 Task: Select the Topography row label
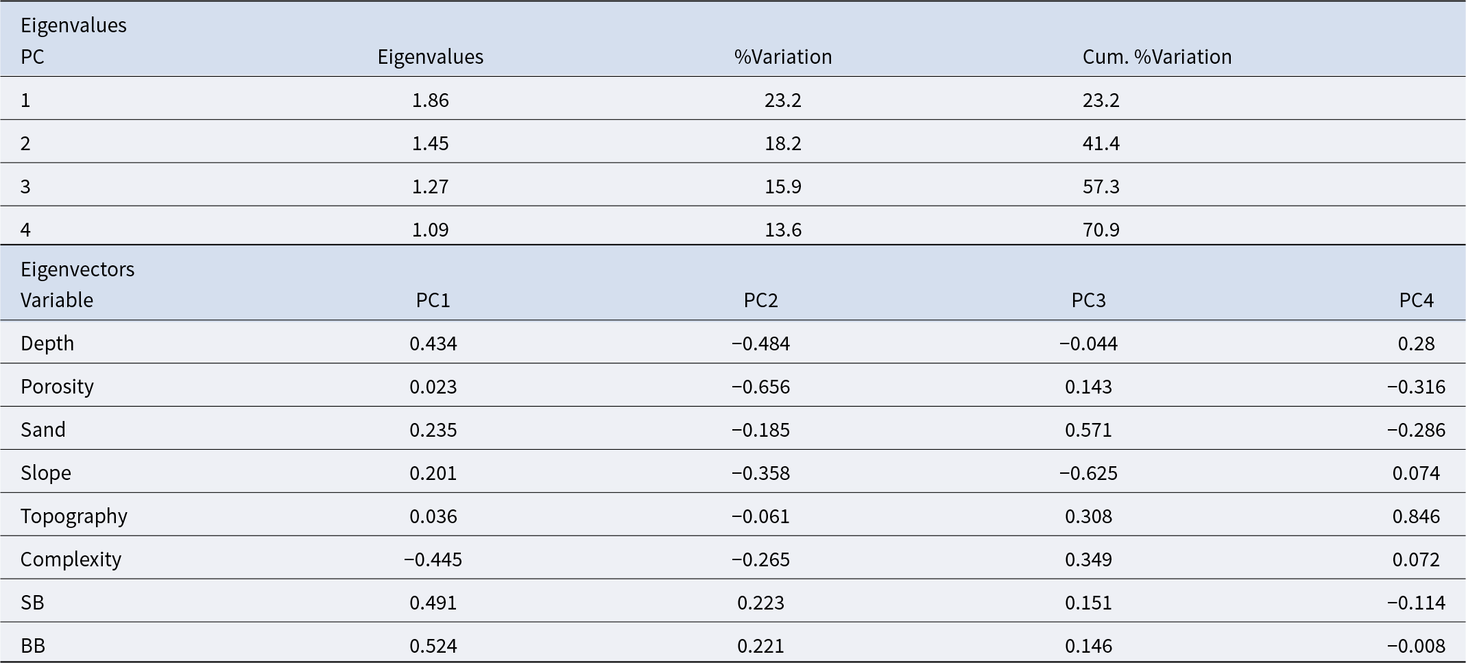pyautogui.click(x=74, y=516)
